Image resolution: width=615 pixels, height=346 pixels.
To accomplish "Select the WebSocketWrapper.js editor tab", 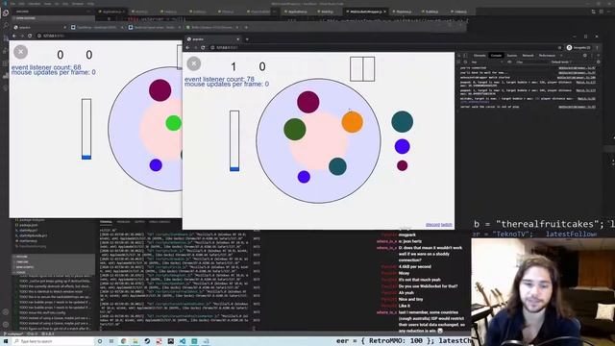I will [366, 12].
